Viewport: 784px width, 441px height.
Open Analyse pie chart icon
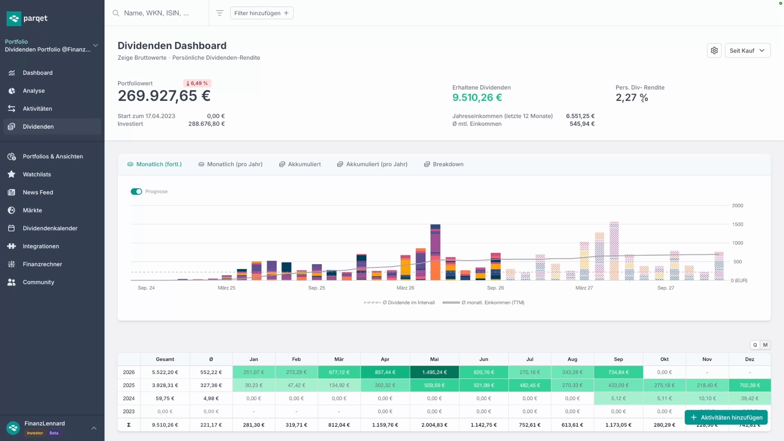click(12, 91)
